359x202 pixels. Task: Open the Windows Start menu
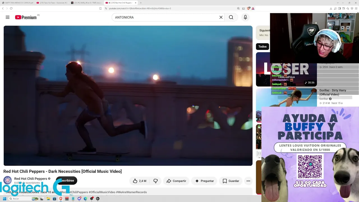point(4,199)
